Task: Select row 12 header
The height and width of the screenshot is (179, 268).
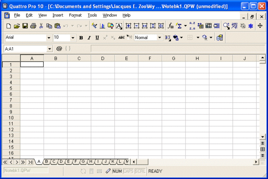Action: 11,130
